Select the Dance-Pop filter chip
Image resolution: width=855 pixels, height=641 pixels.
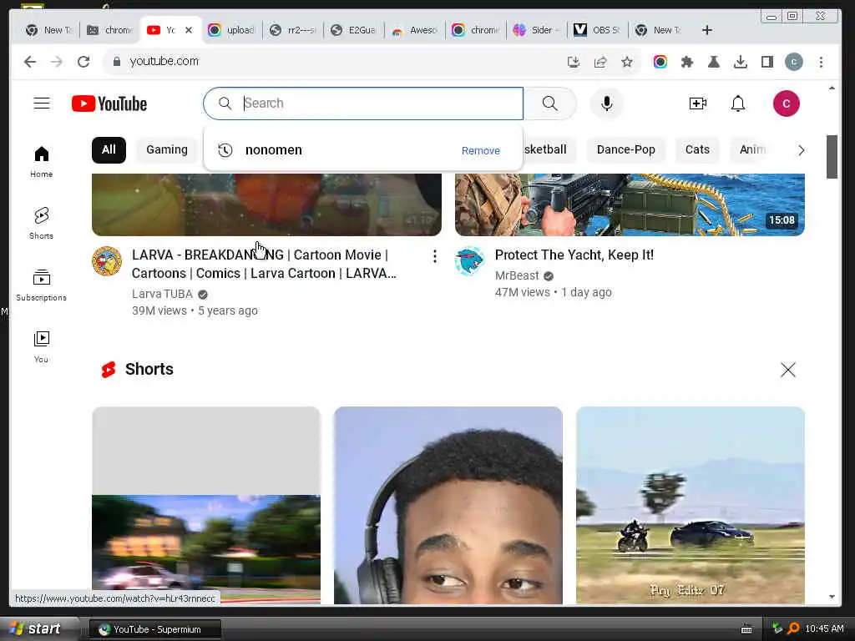coord(626,150)
